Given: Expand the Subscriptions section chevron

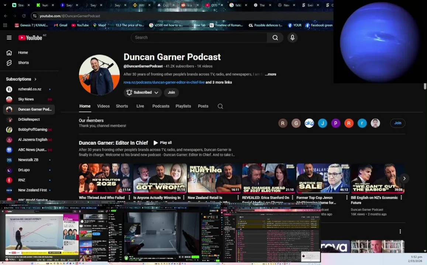Looking at the screenshot, I should [35, 79].
